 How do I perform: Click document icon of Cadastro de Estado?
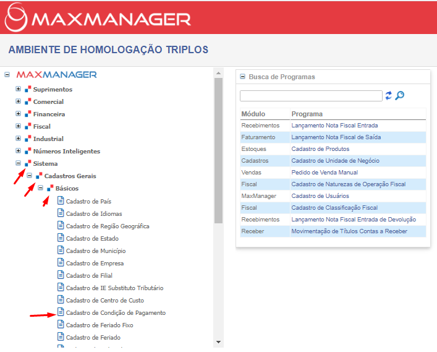61,238
